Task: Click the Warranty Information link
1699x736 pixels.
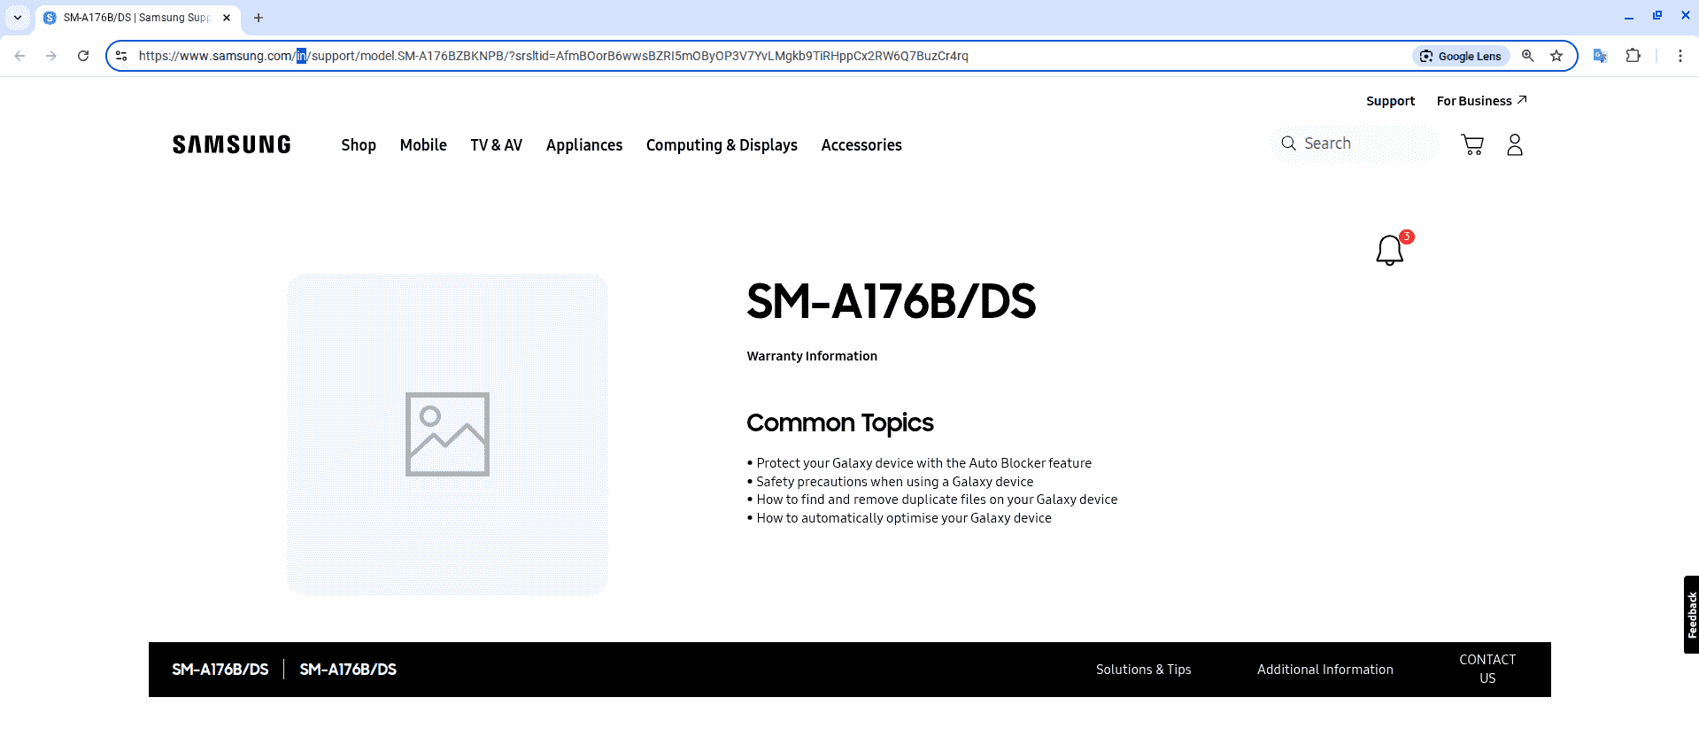Action: pos(811,356)
